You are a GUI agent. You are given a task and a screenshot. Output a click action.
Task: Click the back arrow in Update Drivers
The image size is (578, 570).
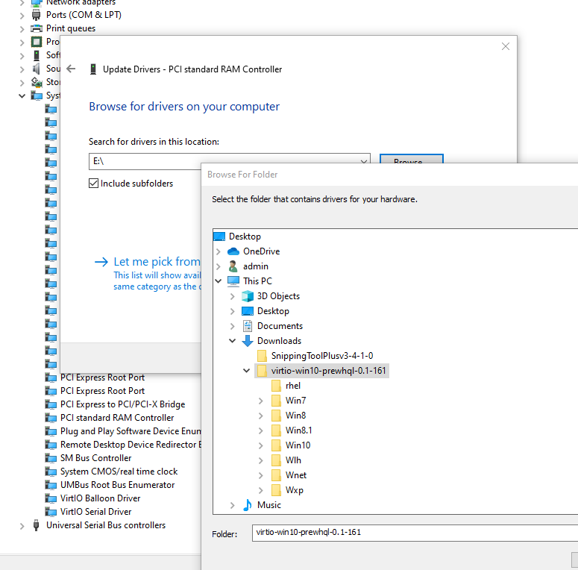click(71, 69)
